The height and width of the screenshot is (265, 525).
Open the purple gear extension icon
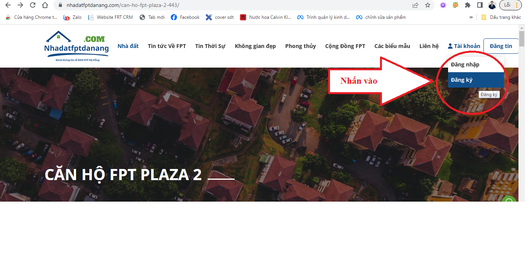443,5
